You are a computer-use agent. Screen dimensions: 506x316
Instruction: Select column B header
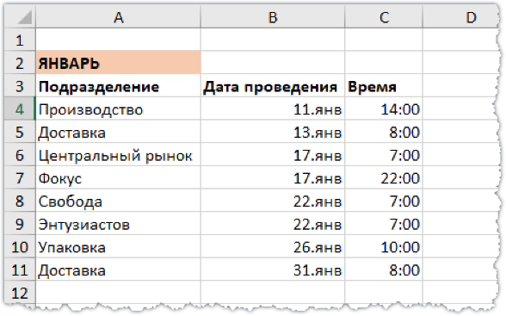click(x=273, y=17)
